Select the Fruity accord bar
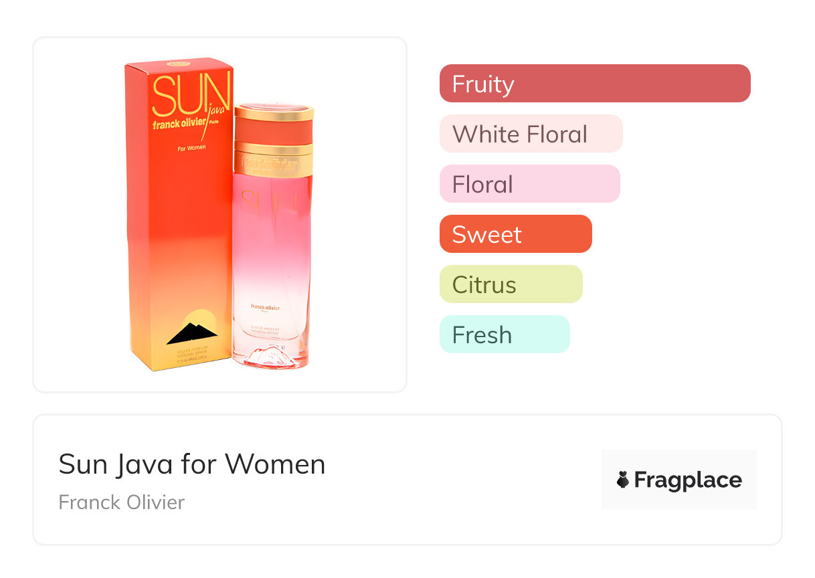The width and height of the screenshot is (815, 578). [594, 84]
